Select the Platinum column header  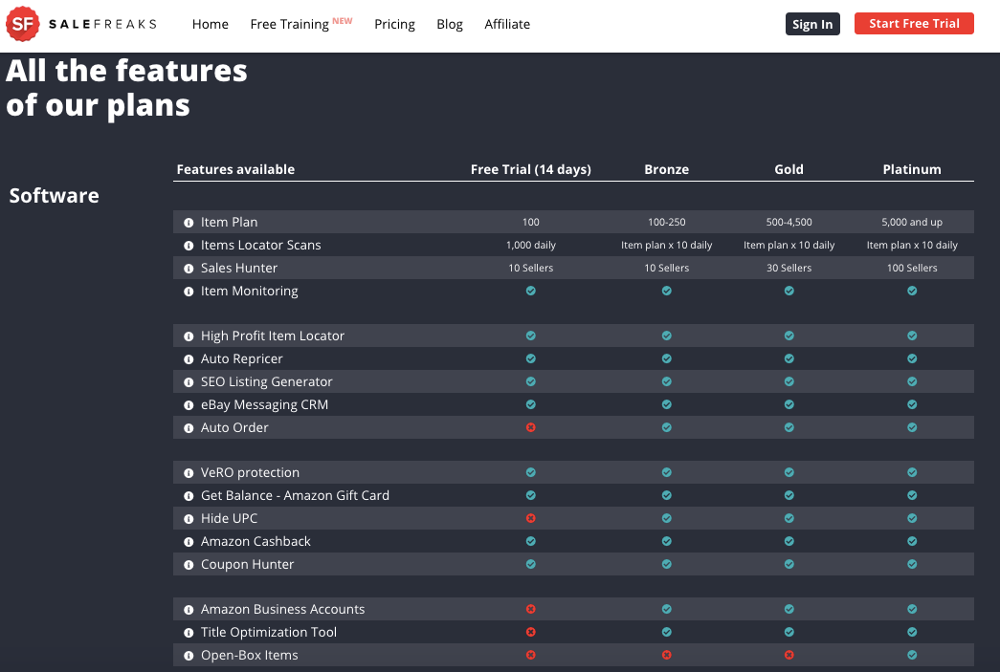912,169
